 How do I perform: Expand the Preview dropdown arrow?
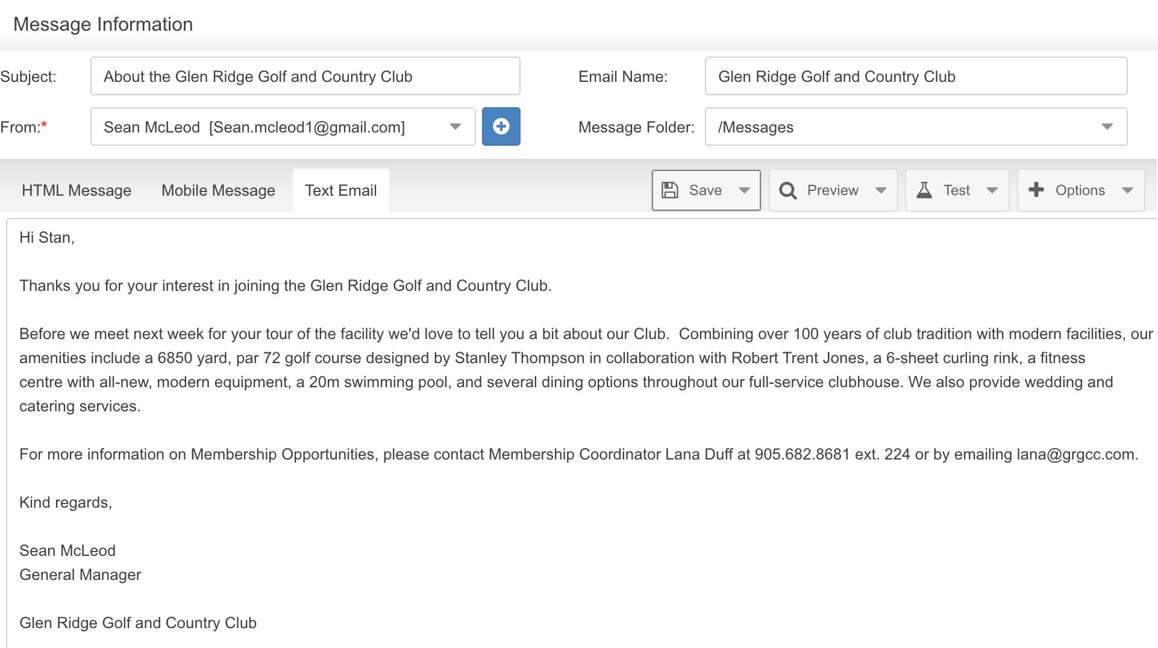pos(881,190)
